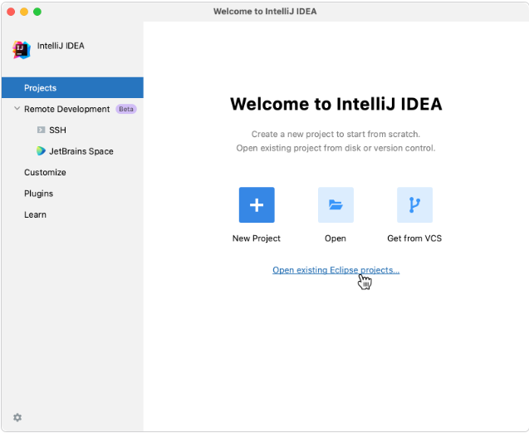Click the Welcome to IntelliJ IDEA heading
This screenshot has height=433, width=529.
(336, 104)
